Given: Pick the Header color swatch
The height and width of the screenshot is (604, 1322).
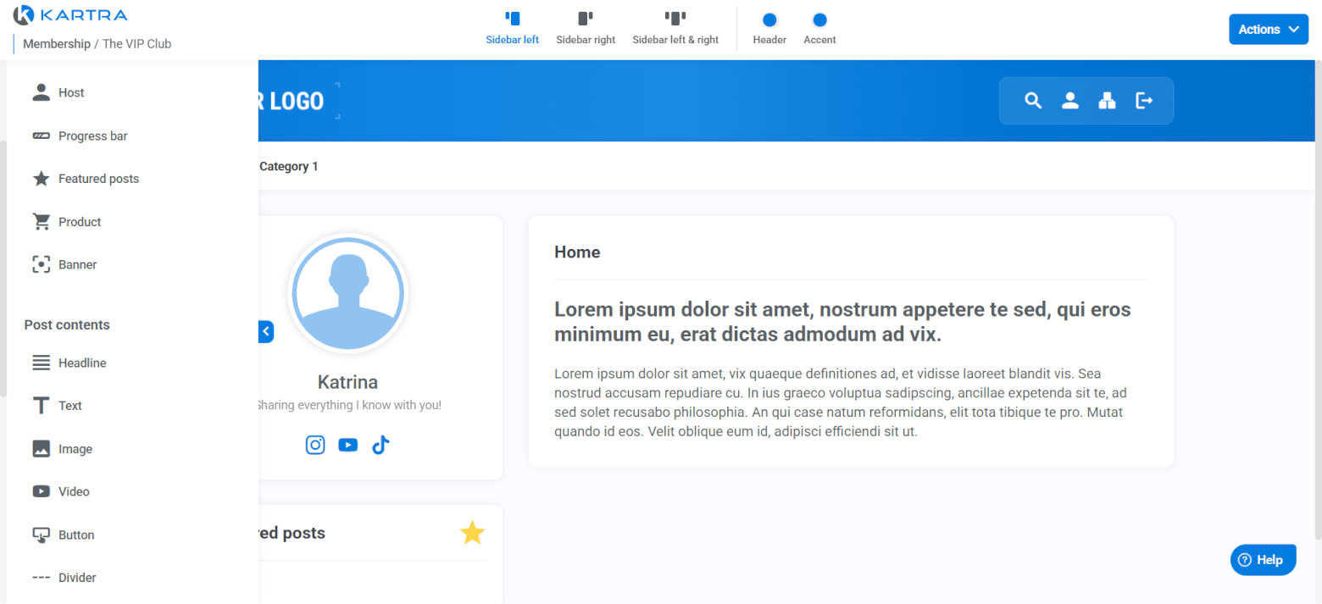Looking at the screenshot, I should point(769,20).
